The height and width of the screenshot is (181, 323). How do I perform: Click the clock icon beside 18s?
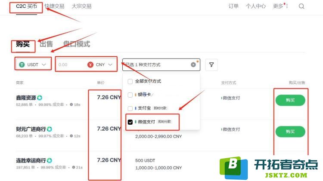tap(71, 104)
